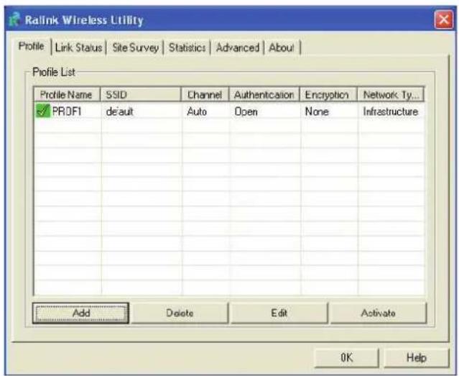
Task: Select the Profile tab
Action: coord(31,47)
